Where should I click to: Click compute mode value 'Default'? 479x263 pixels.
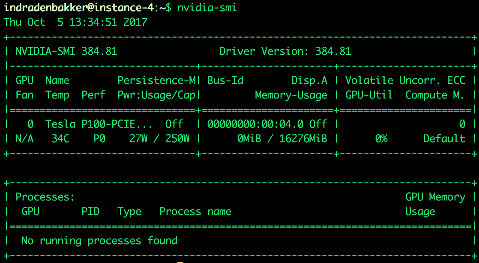tap(444, 139)
